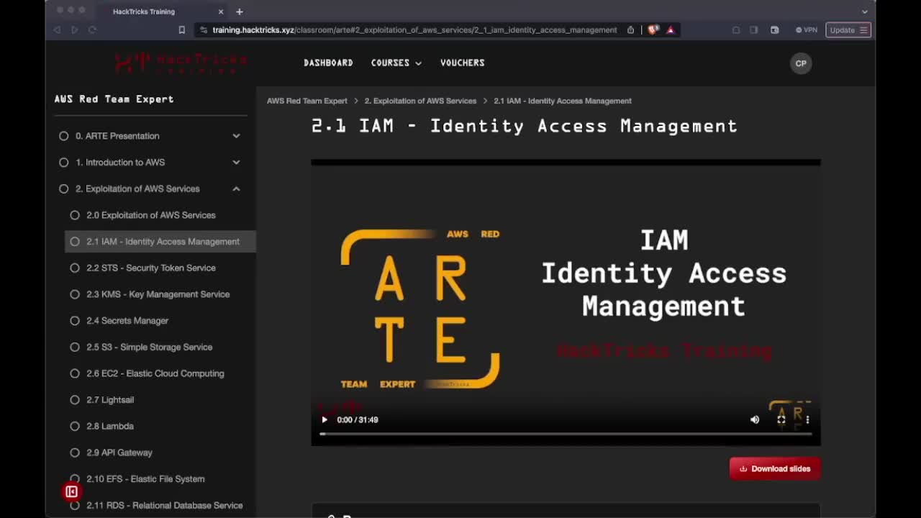
Task: Toggle completion circle for 2.4 Secrets Manager
Action: tap(75, 321)
